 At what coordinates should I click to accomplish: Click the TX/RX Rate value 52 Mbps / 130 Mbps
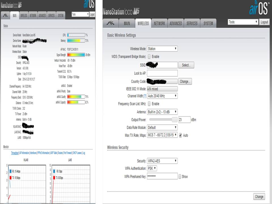pos(73,77)
